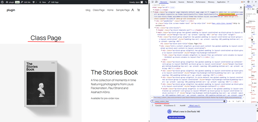
Task: Click the background-color swatch in Styles
Action: 254,31
